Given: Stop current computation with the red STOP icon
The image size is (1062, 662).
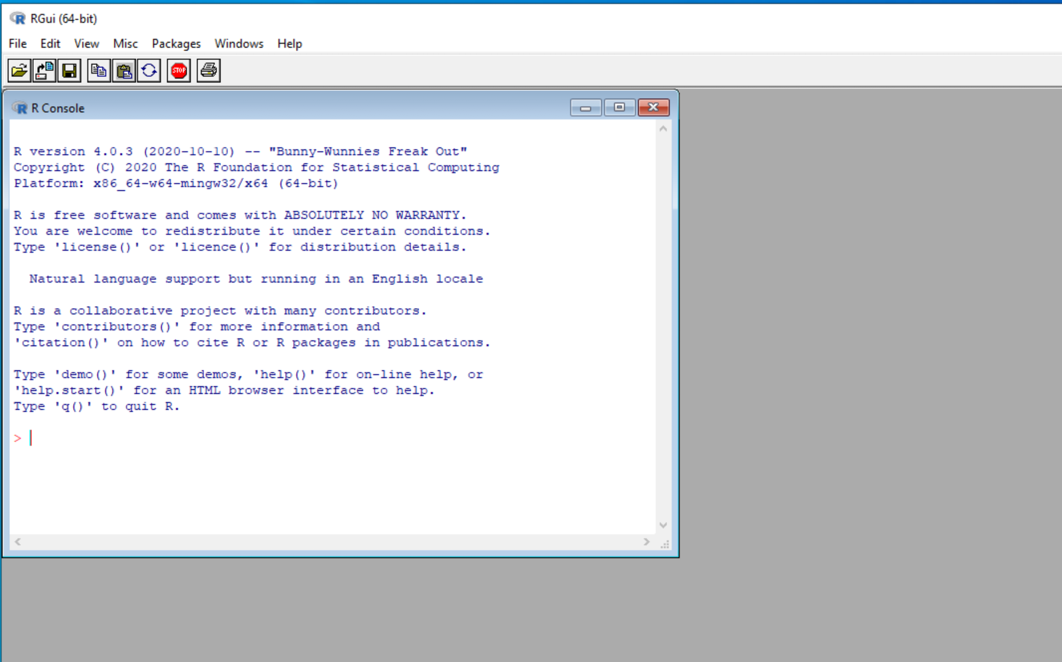Looking at the screenshot, I should pyautogui.click(x=179, y=70).
